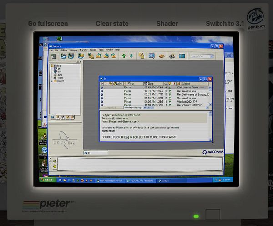This screenshot has width=273, height=226.
Task: Open the Tools menu
Action: click(101, 50)
